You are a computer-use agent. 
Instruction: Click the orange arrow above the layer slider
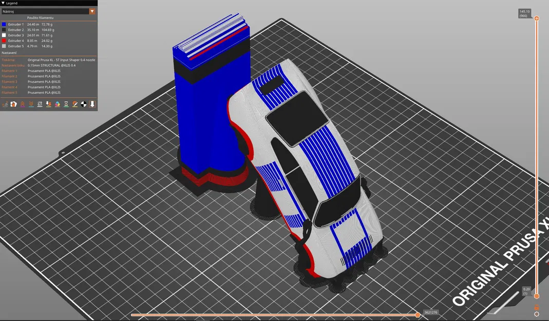pyautogui.click(x=537, y=18)
